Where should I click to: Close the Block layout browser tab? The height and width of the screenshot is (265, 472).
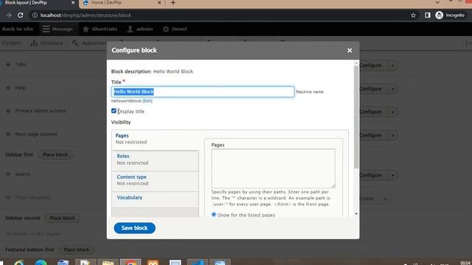73,3
